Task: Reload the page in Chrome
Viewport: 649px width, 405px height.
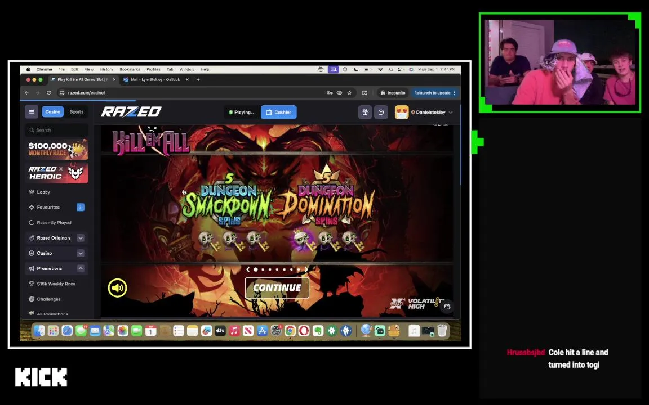Action: pyautogui.click(x=49, y=93)
